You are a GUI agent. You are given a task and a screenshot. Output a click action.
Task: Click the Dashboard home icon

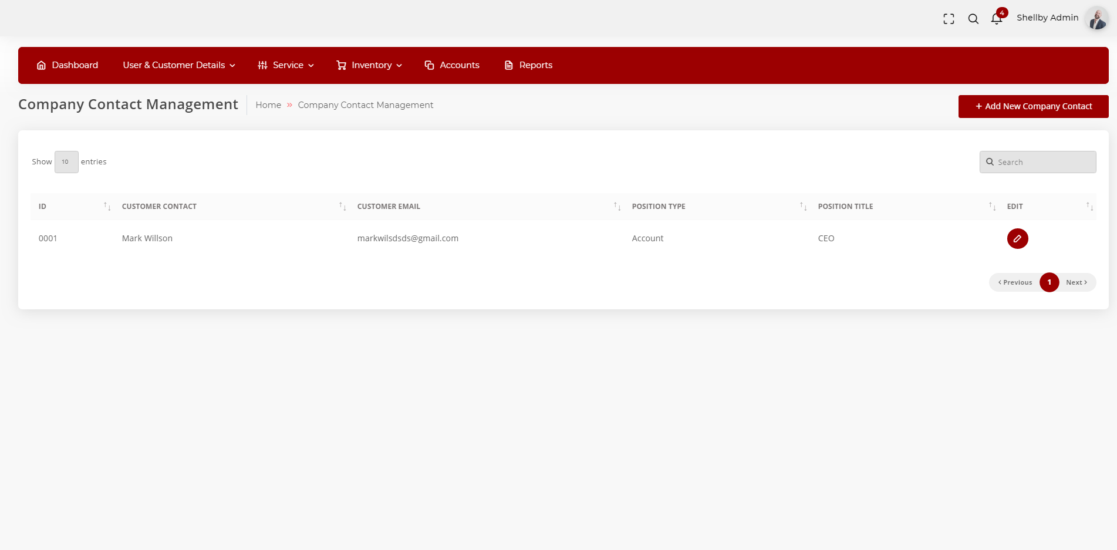click(41, 65)
